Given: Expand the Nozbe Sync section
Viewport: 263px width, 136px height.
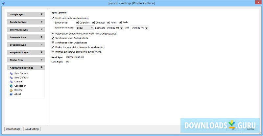Looking at the screenshot, I should [x=26, y=60].
